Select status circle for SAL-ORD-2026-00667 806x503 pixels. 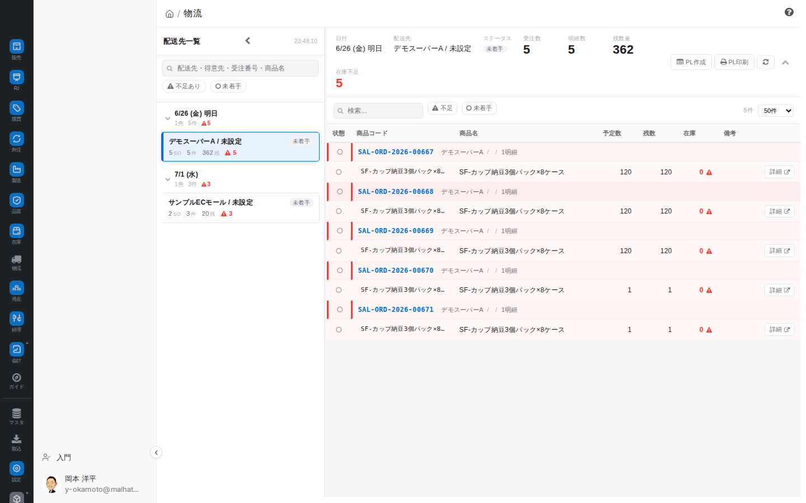[340, 152]
